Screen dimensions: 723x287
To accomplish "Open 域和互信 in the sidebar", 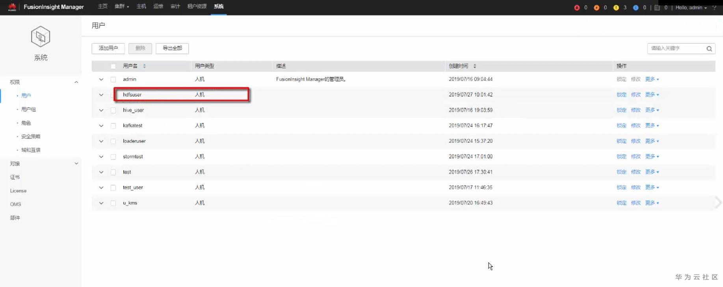I will pyautogui.click(x=31, y=150).
